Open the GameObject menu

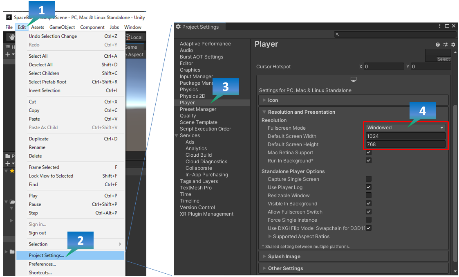pyautogui.click(x=62, y=27)
